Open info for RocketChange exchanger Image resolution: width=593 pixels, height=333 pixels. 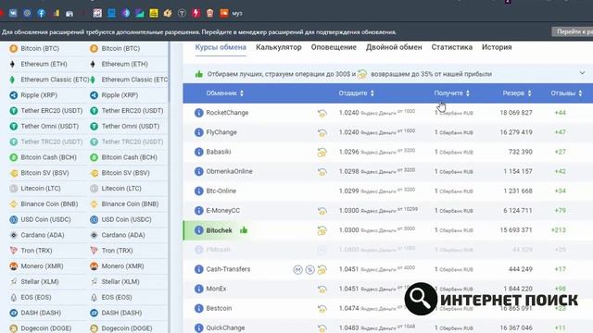pyautogui.click(x=199, y=113)
